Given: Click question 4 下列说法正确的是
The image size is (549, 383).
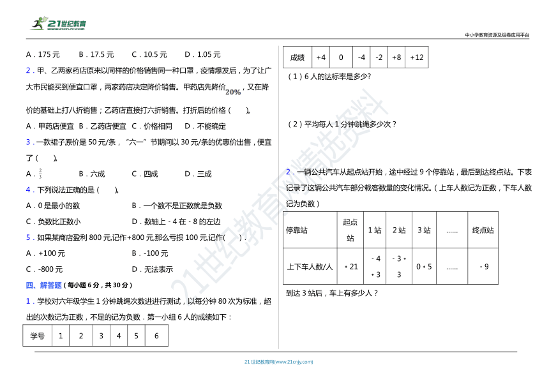Looking at the screenshot, I should (x=72, y=190).
